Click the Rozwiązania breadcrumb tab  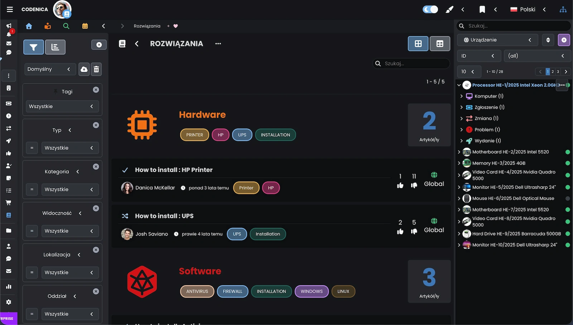coord(147,26)
